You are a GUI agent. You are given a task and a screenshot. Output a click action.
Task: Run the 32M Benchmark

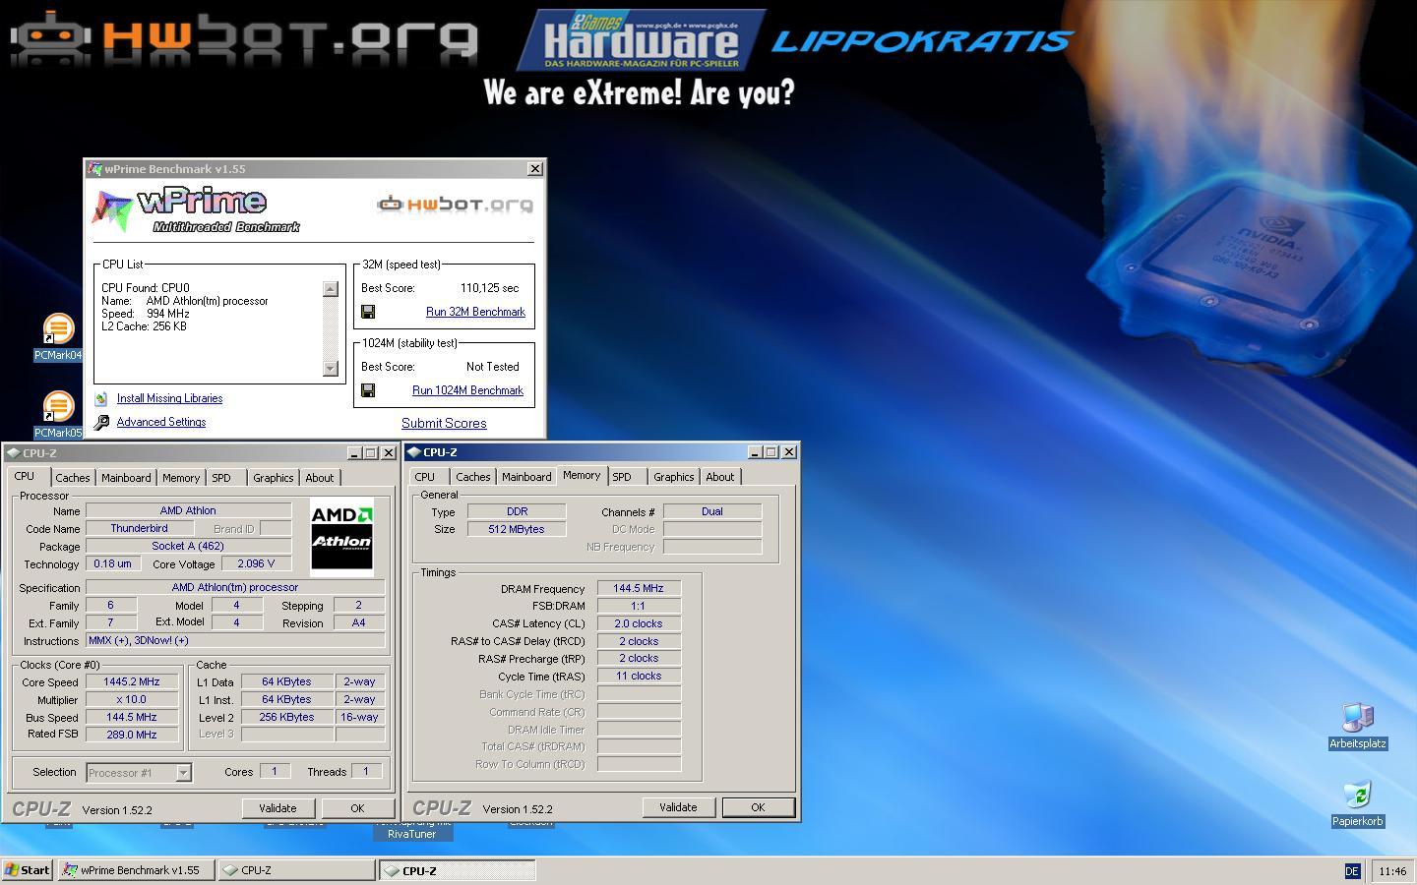(475, 312)
